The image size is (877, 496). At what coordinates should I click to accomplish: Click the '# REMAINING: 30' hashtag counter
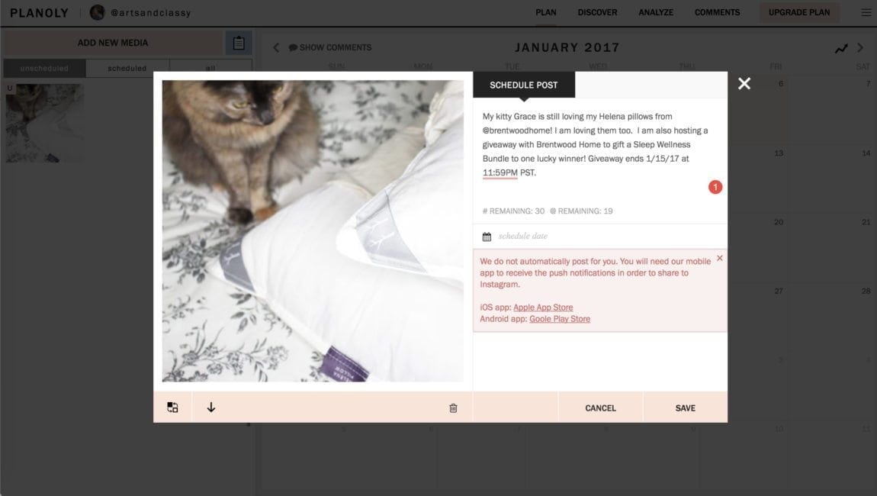(x=513, y=211)
